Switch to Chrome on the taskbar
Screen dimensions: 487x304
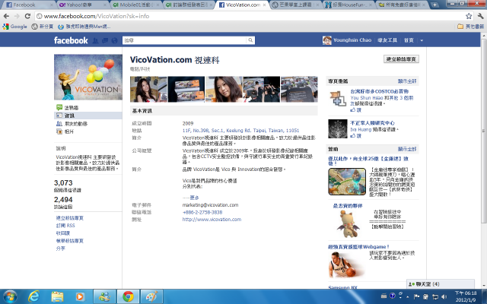pyautogui.click(x=128, y=296)
